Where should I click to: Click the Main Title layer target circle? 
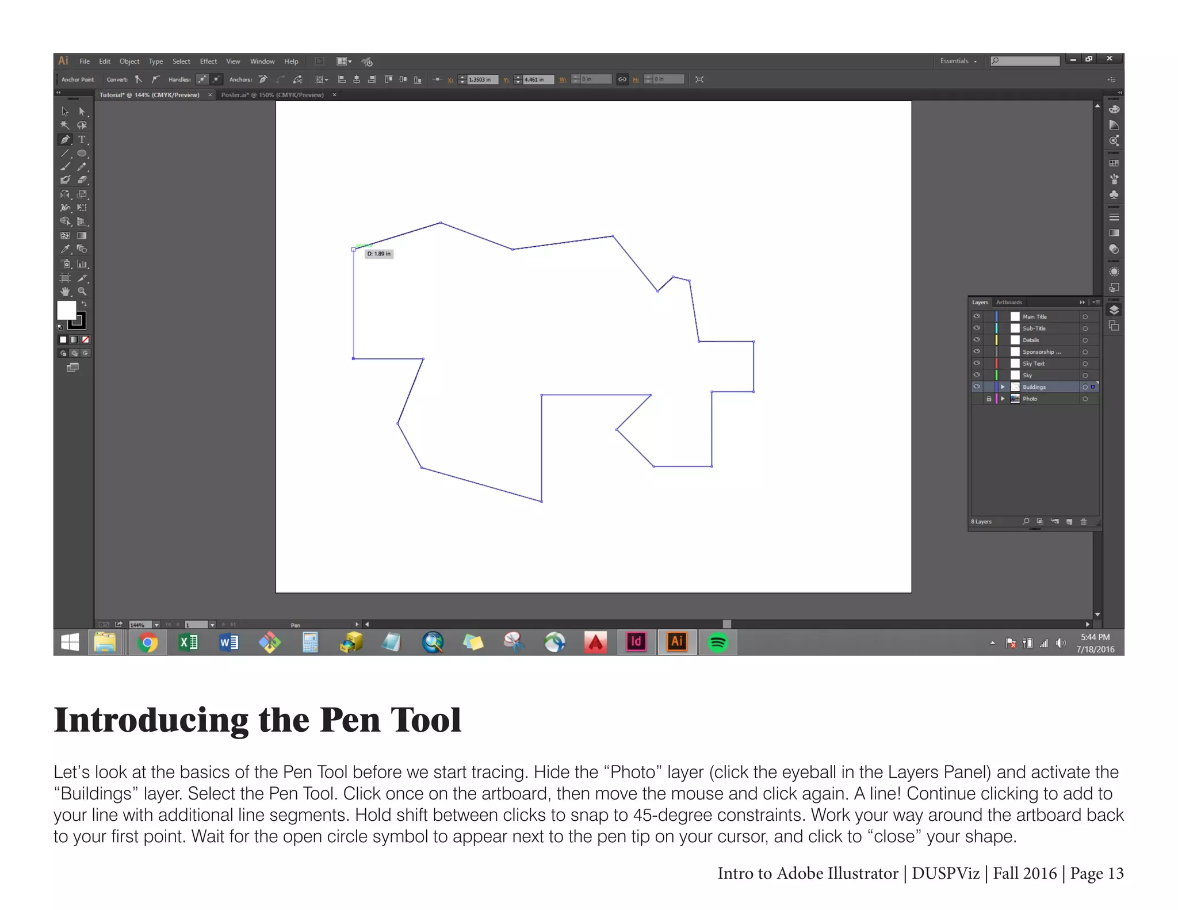(x=1085, y=316)
